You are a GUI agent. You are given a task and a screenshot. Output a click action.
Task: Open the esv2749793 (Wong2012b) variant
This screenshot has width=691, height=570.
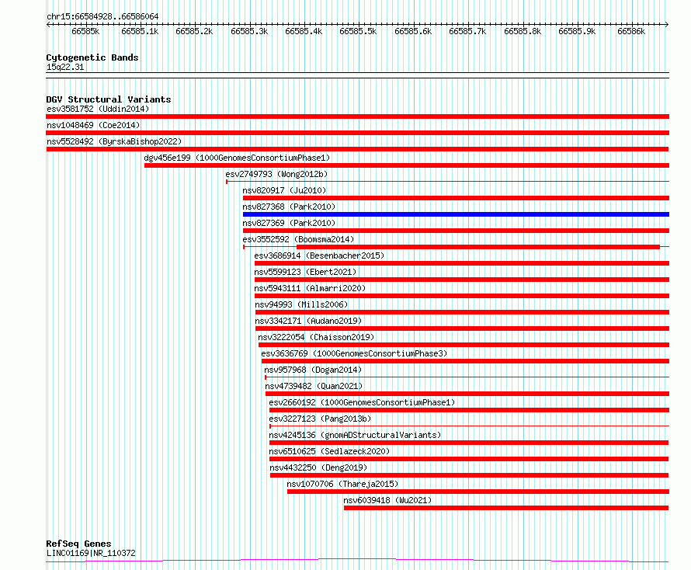(x=276, y=174)
